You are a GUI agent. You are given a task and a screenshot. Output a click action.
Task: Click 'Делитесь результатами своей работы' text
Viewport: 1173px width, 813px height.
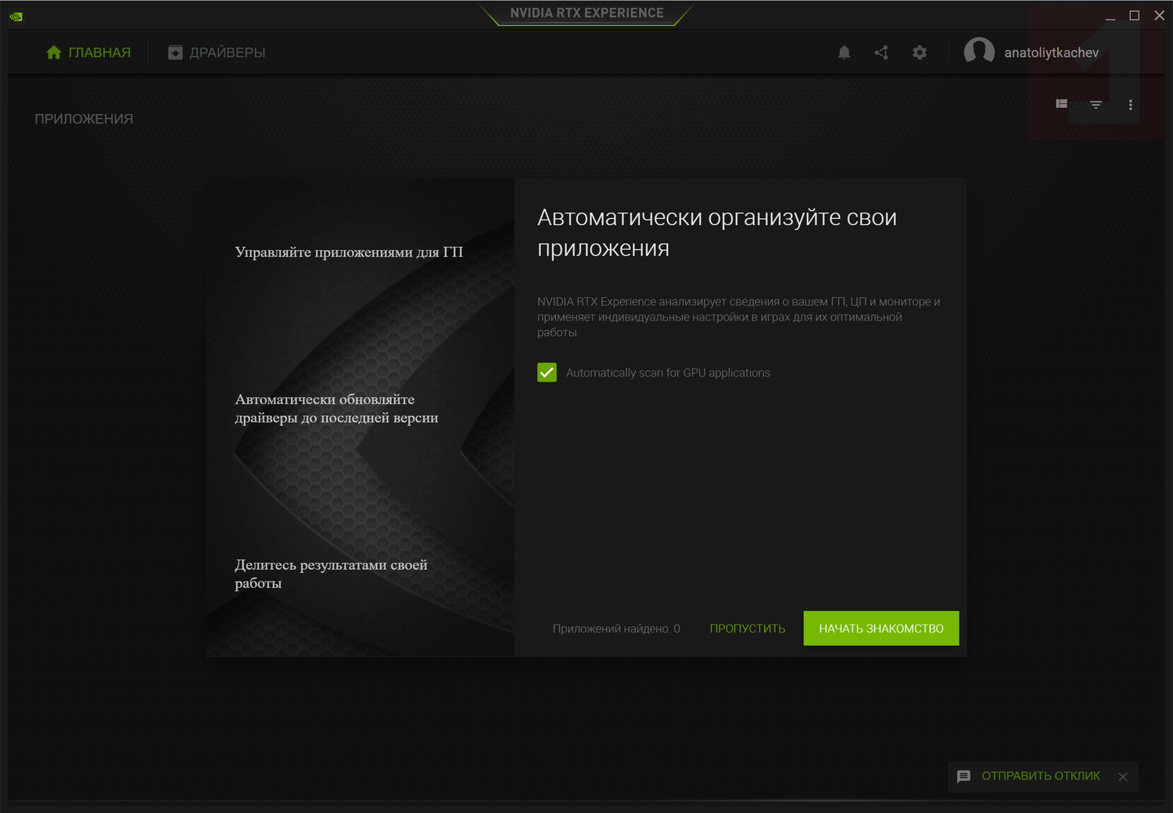click(x=331, y=574)
